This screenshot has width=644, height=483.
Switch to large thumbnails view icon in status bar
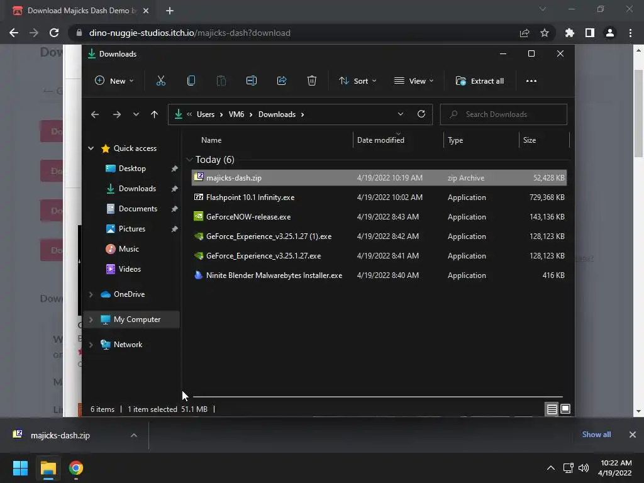[x=565, y=409]
